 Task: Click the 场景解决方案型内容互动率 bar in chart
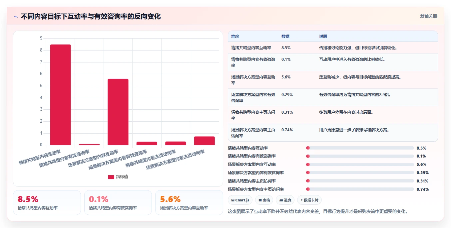[118, 112]
